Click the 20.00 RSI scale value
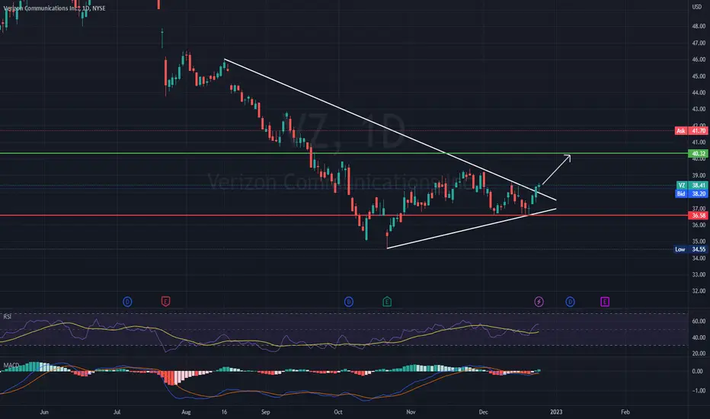 (699, 353)
